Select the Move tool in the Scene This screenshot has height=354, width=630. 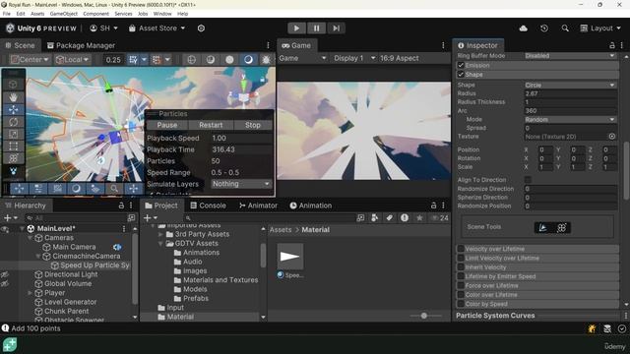(x=13, y=109)
